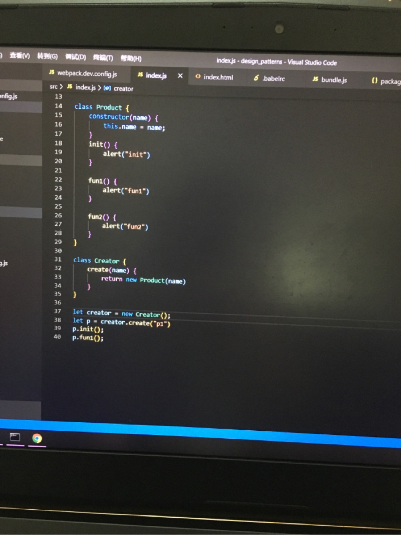
Task: Click the 'alert("fun2")' code line
Action: pyautogui.click(x=125, y=226)
